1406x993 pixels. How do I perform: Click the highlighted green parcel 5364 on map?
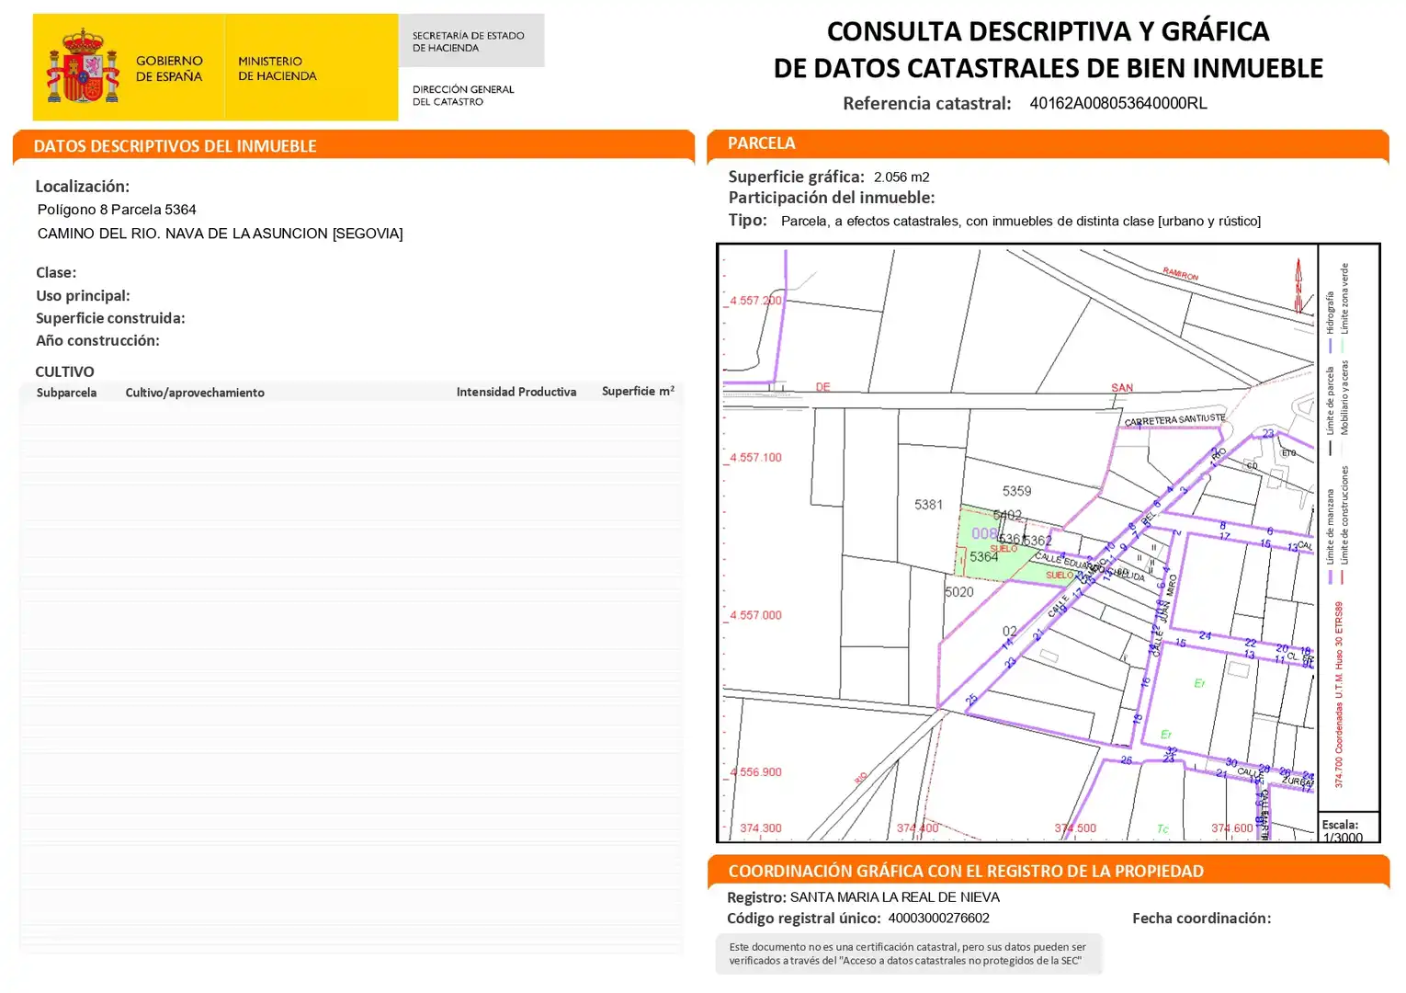click(983, 556)
